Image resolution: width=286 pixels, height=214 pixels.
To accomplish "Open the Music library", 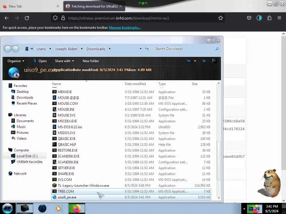I will pos(18,127).
